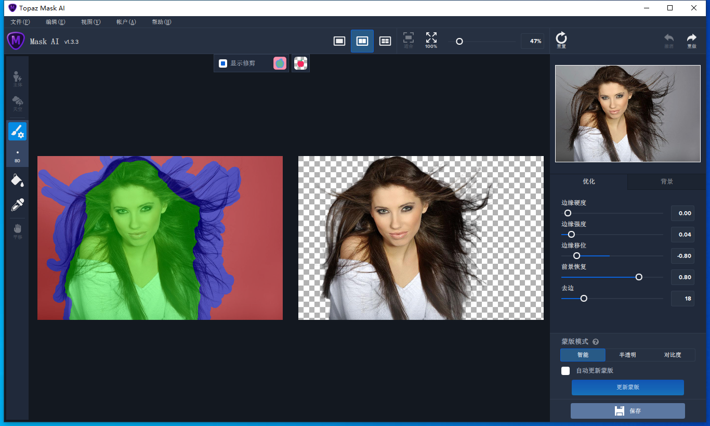
Task: Click the 前景恢复 slider handle
Action: click(639, 277)
